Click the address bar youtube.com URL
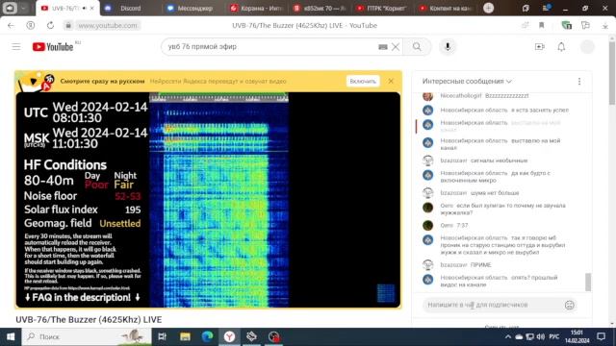 [x=108, y=26]
